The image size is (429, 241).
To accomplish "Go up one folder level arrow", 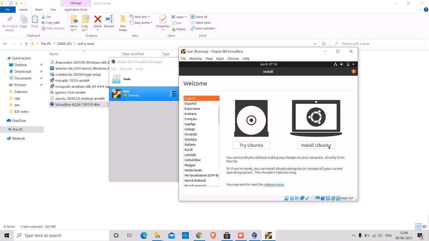I will tap(26, 44).
